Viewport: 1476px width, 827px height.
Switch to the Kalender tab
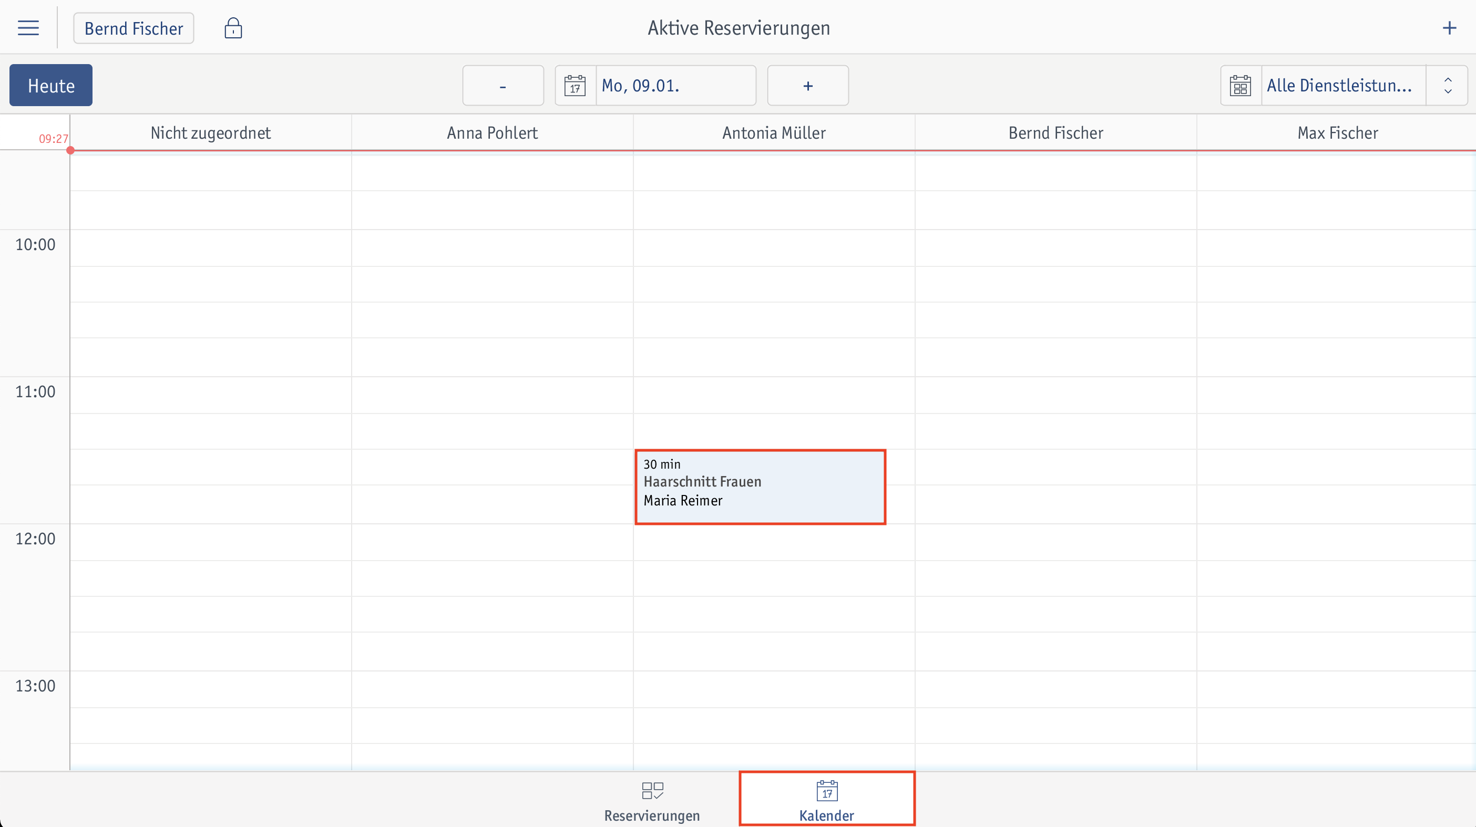(827, 800)
